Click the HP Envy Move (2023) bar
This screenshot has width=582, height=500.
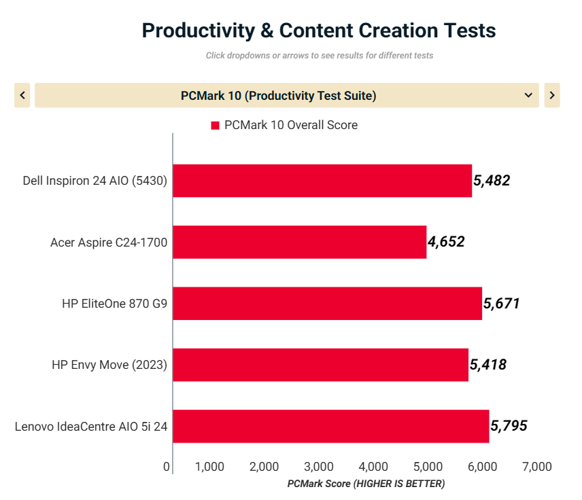[x=320, y=365]
